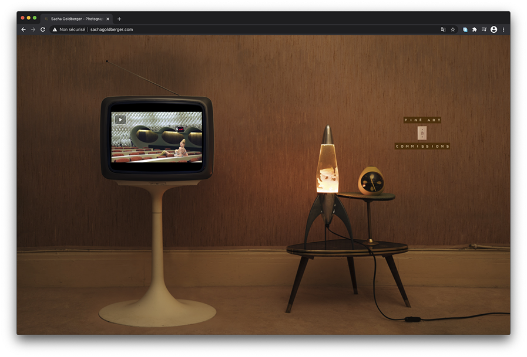Click the not secure warning icon

click(55, 29)
